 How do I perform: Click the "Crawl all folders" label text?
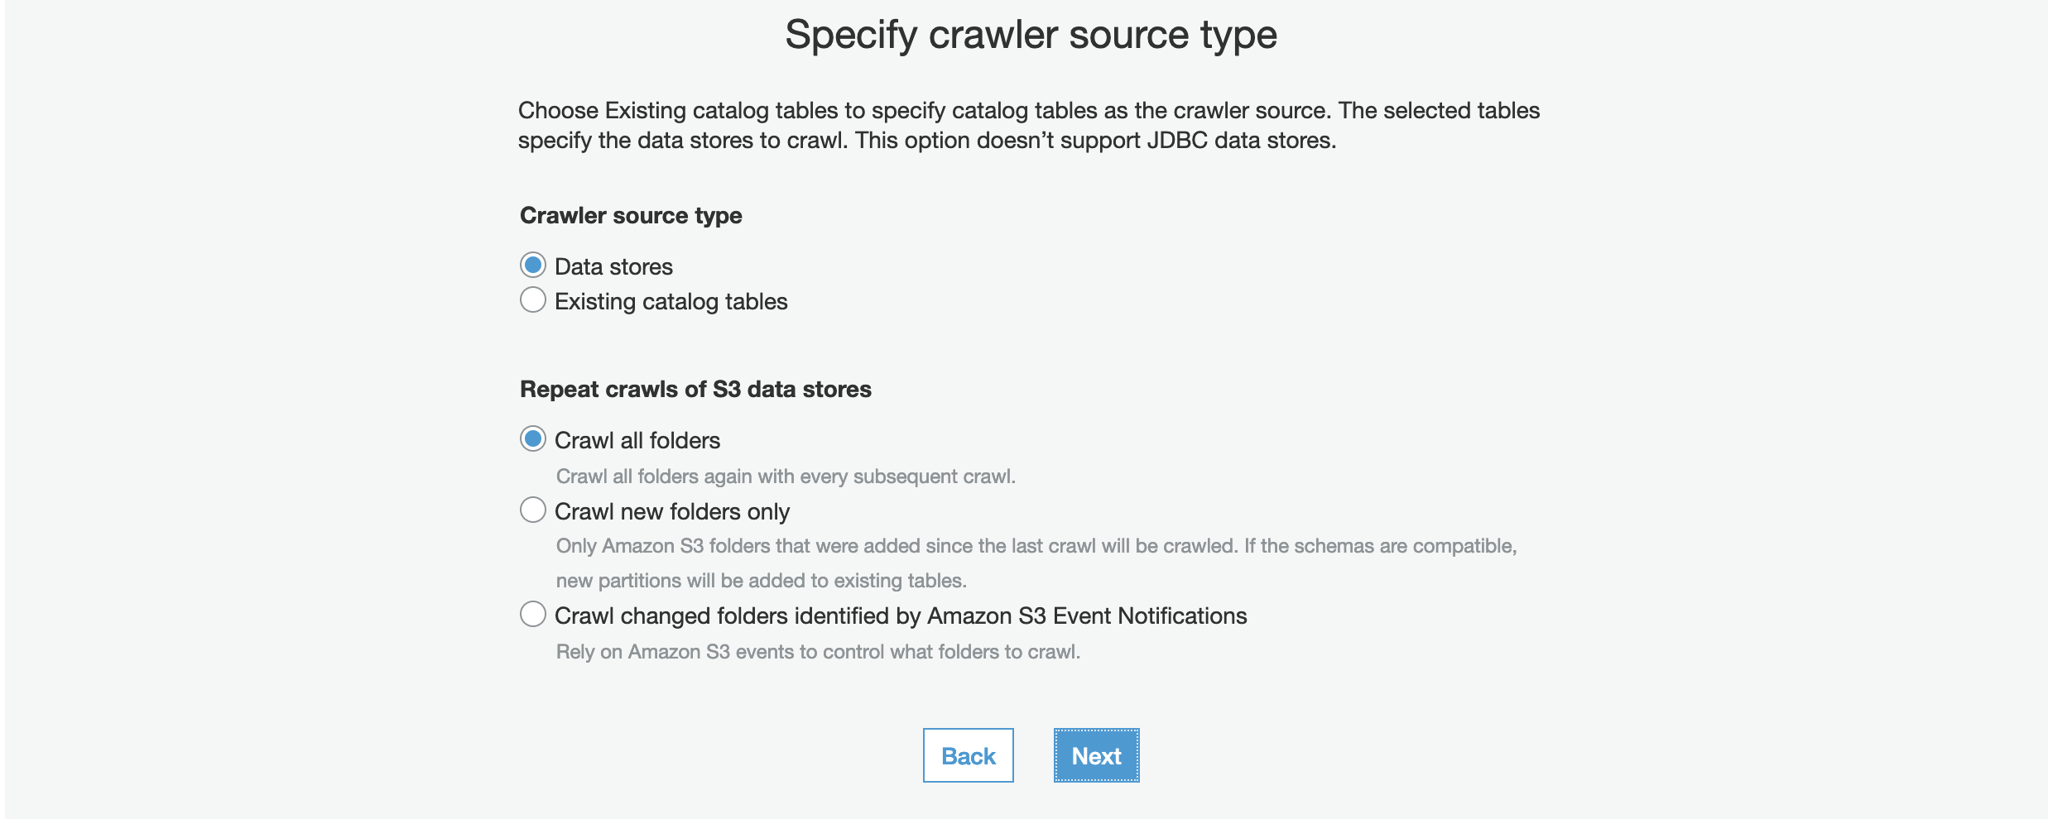[637, 440]
